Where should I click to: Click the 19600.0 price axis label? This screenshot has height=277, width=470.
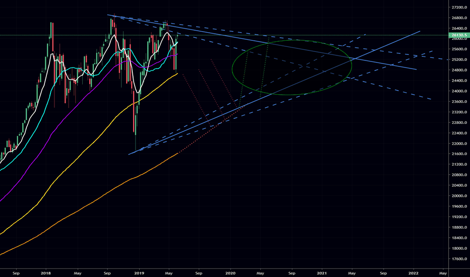coord(459,206)
